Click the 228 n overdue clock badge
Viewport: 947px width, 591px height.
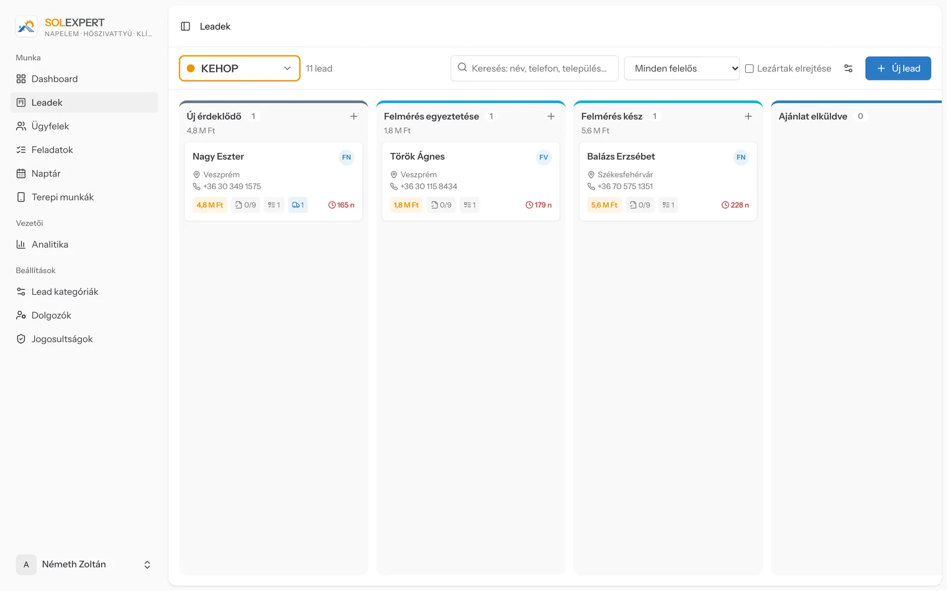(735, 205)
